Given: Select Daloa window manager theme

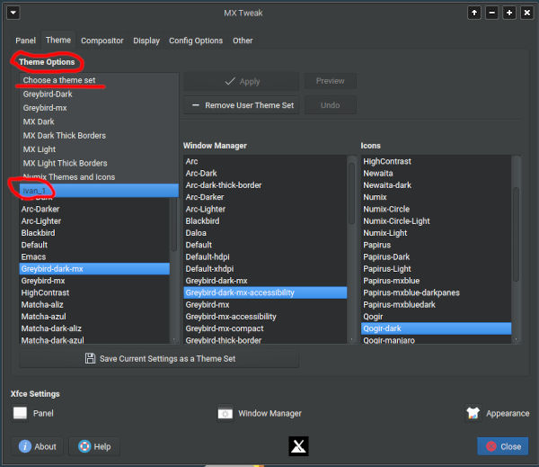Looking at the screenshot, I should click(265, 233).
